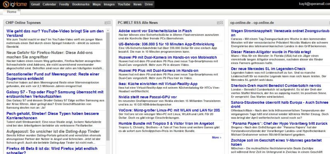The width and height of the screenshot is (330, 154).
Task: Open Images from top bar
Action: [109, 5]
